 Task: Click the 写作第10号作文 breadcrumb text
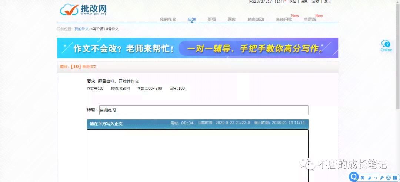click(x=106, y=29)
